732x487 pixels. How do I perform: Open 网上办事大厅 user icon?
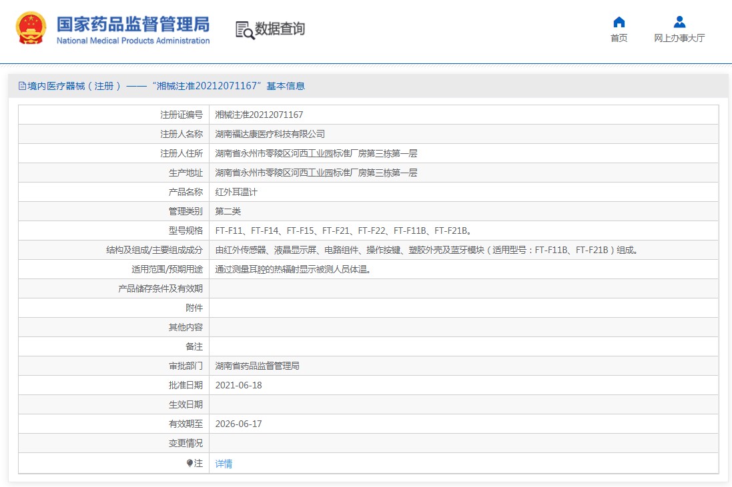click(x=680, y=22)
